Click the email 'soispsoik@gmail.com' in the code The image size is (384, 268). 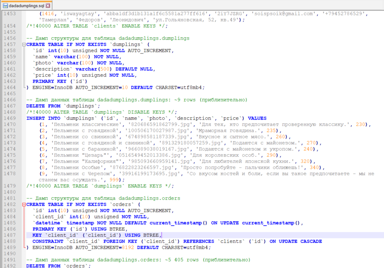point(283,14)
